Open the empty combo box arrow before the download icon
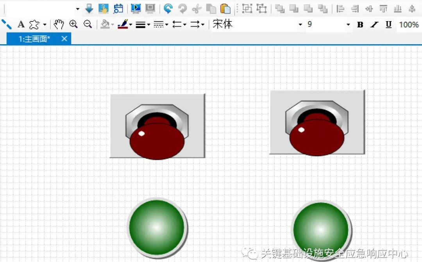Screen dimensions: 422x262 click(77, 9)
